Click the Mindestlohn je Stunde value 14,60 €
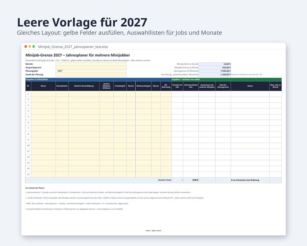Screen dimensions: 307x246 [x=215, y=64]
